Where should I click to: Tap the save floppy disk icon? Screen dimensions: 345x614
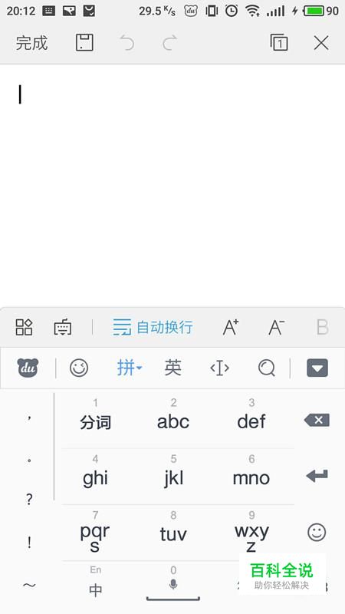(x=84, y=43)
